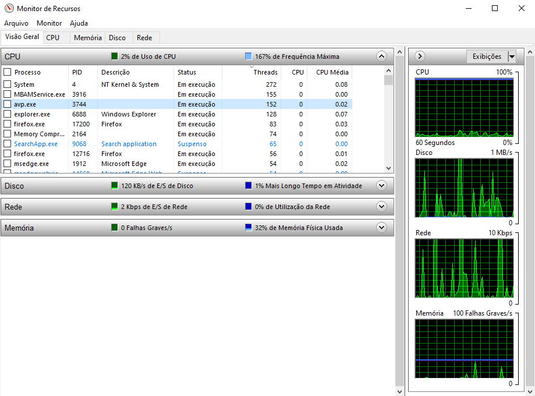
Task: Click the Rede section header title
Action: point(13,207)
